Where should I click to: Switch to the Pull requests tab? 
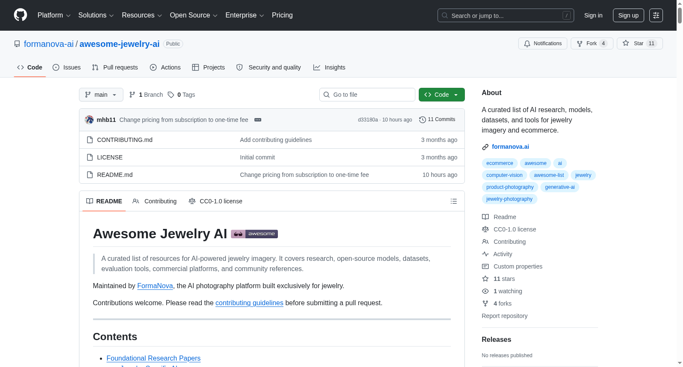click(x=115, y=67)
